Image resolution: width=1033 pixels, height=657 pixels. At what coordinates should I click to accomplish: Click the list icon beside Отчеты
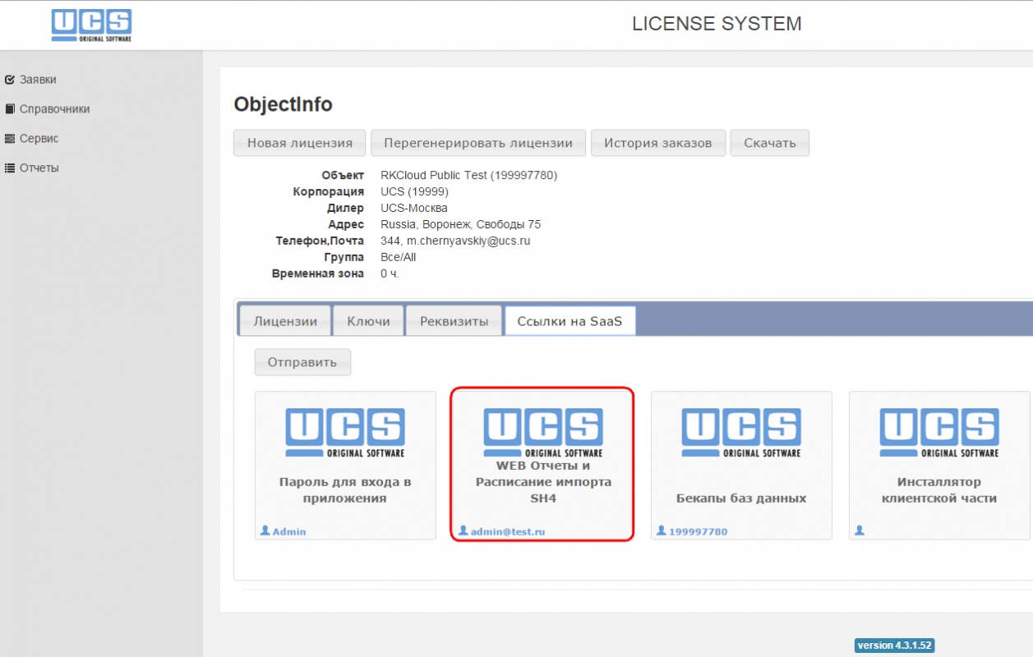pyautogui.click(x=10, y=168)
